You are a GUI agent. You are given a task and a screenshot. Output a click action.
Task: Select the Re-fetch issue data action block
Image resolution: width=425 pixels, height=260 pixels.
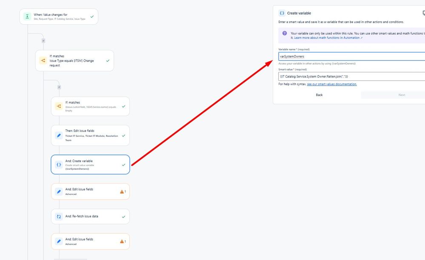tap(90, 216)
